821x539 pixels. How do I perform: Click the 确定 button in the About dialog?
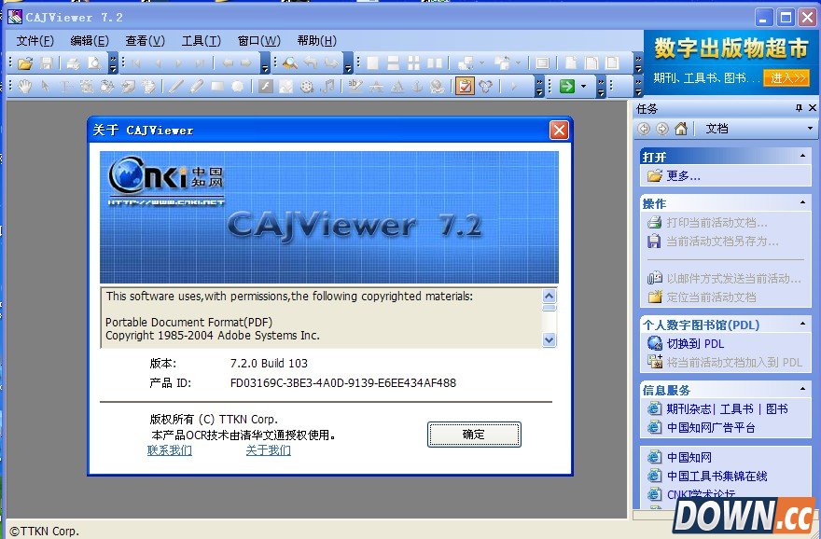pos(474,434)
